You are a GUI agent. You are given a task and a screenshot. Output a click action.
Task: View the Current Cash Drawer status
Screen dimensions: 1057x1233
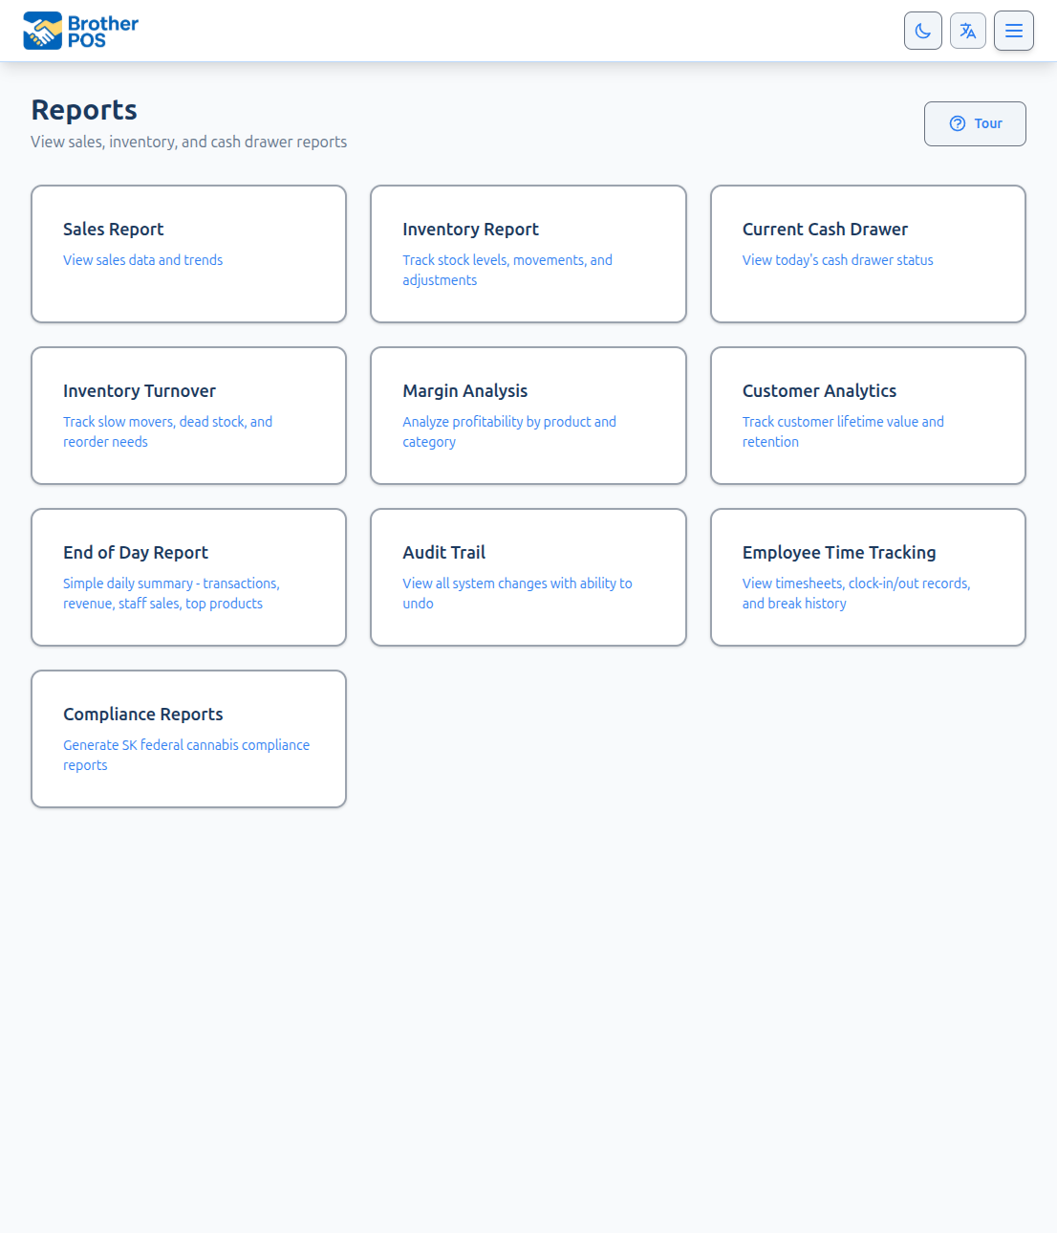[867, 253]
